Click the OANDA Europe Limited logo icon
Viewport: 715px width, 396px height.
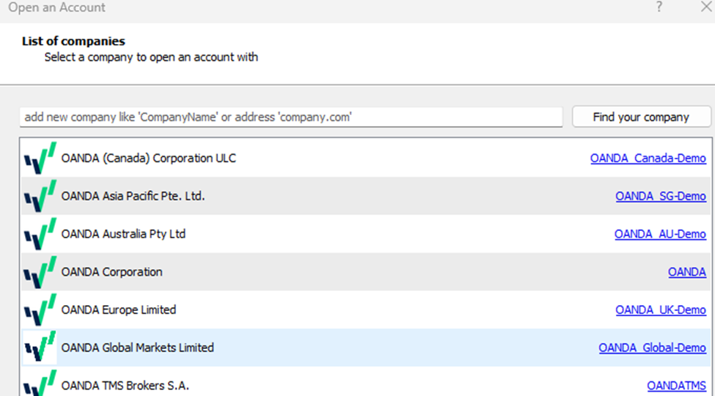click(40, 310)
